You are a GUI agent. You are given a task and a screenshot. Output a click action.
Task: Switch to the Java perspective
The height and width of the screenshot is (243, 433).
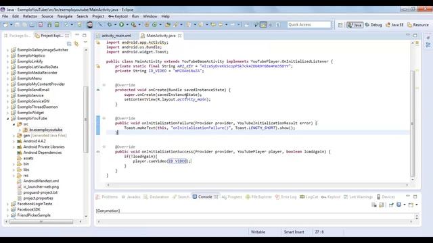click(355, 25)
